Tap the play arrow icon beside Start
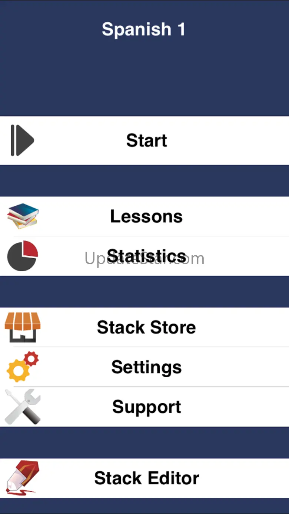The image size is (289, 514). pyautogui.click(x=22, y=140)
